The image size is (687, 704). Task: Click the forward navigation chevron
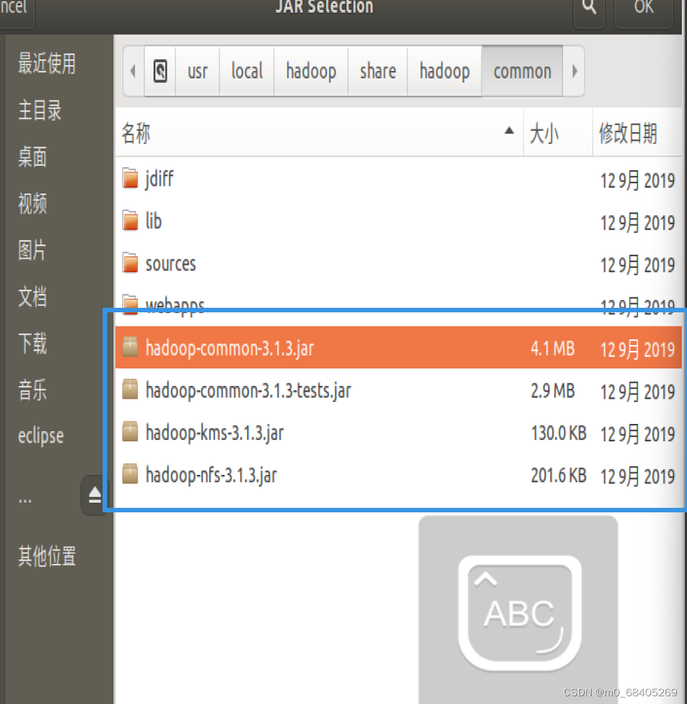574,71
